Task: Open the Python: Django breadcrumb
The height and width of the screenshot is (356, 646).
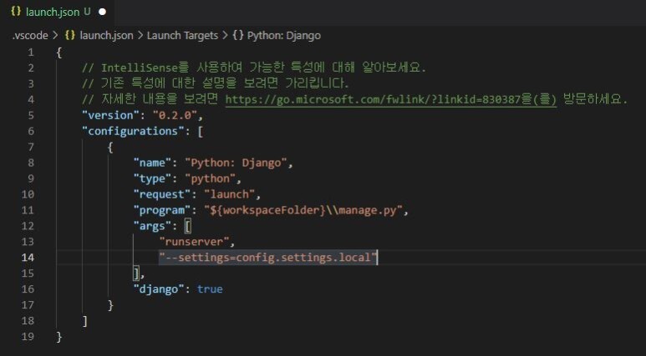Action: (x=284, y=35)
